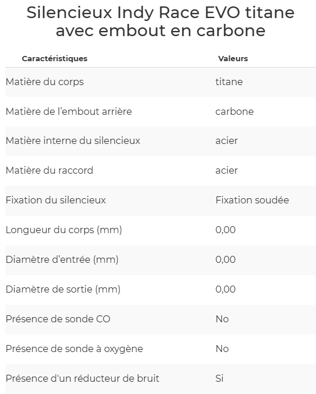Click the Matière du corps row label
The width and height of the screenshot is (316, 394).
point(44,82)
